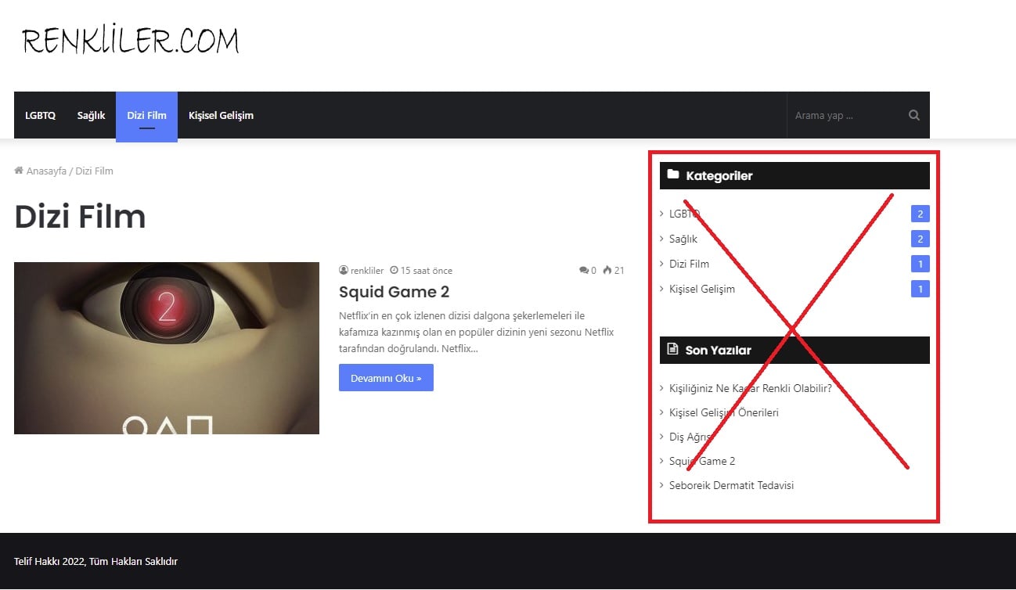Open the Sağlık menu item
This screenshot has width=1016, height=590.
[91, 116]
